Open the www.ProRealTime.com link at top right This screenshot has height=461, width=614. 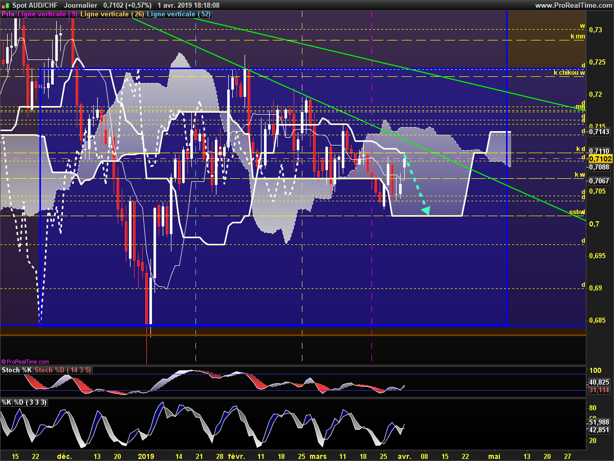pyautogui.click(x=573, y=5)
